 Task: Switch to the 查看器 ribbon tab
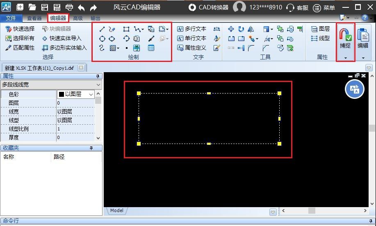click(34, 18)
